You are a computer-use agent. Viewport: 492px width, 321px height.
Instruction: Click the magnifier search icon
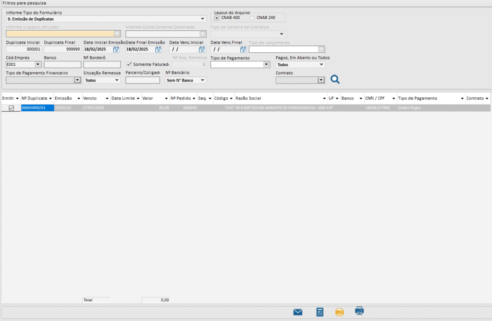(x=335, y=79)
